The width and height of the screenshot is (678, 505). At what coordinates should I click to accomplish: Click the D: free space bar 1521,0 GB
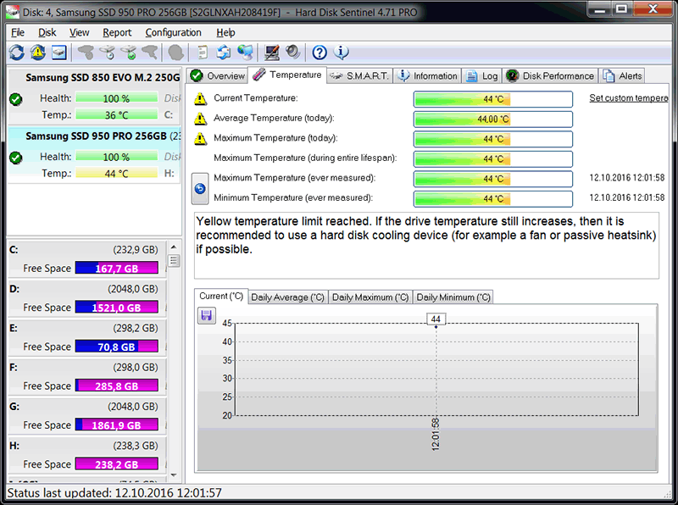(117, 308)
